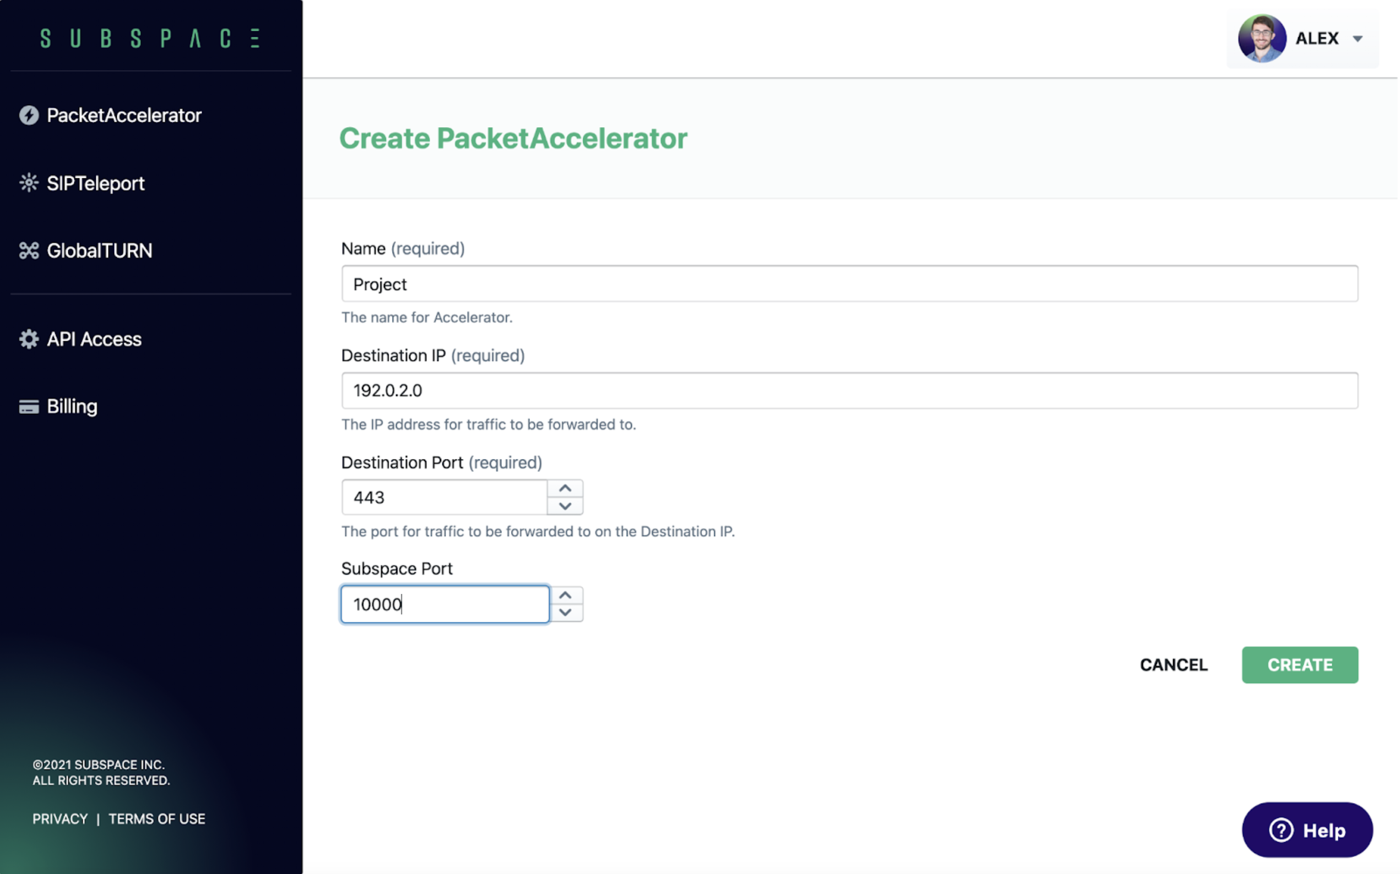Expand the ALEX user dropdown arrow
Screen dimensions: 1400x874
1359,39
